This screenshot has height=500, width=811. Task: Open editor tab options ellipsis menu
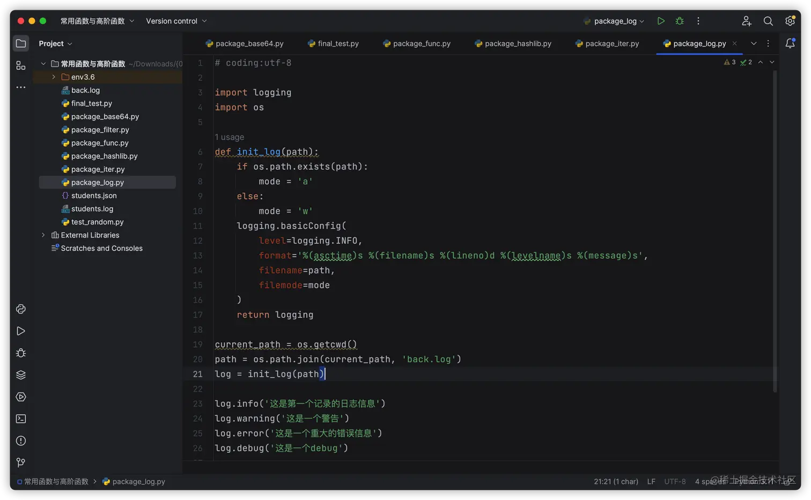click(x=768, y=43)
